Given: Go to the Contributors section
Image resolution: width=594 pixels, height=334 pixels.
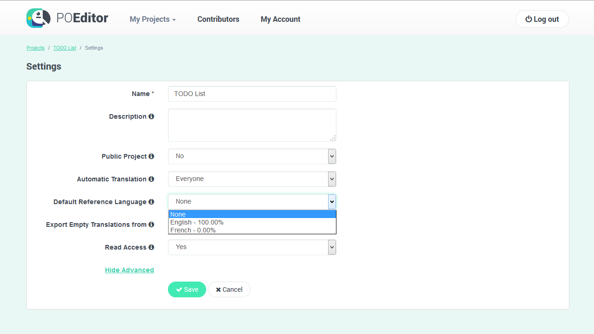Looking at the screenshot, I should coord(218,19).
